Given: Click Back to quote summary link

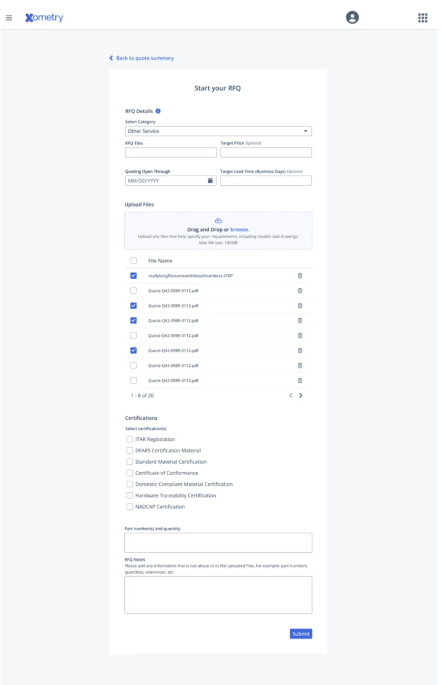Looking at the screenshot, I should (x=145, y=58).
